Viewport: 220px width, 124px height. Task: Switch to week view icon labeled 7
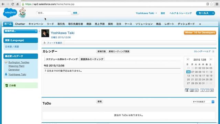207,90
